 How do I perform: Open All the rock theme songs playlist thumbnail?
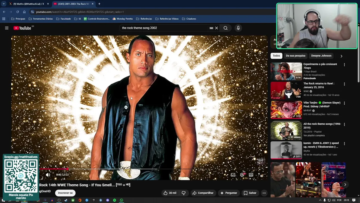(x=286, y=131)
